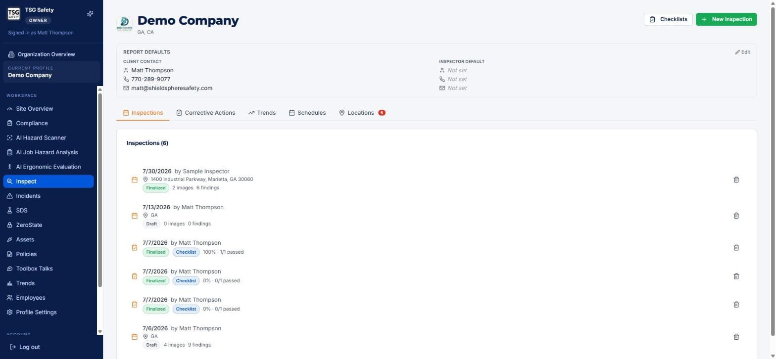Open the Checklists button
Screen dimensions: 776x359
668,19
